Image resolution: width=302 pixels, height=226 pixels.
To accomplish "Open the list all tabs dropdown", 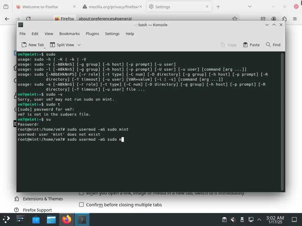I will (250, 6).
